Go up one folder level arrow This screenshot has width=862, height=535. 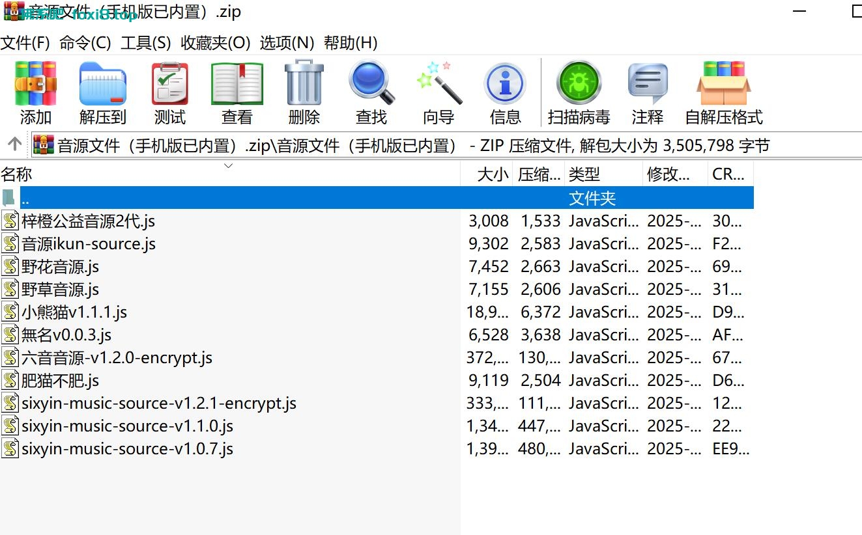point(14,144)
